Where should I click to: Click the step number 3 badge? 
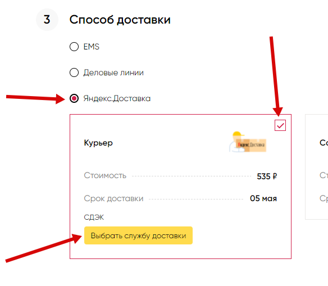(47, 20)
